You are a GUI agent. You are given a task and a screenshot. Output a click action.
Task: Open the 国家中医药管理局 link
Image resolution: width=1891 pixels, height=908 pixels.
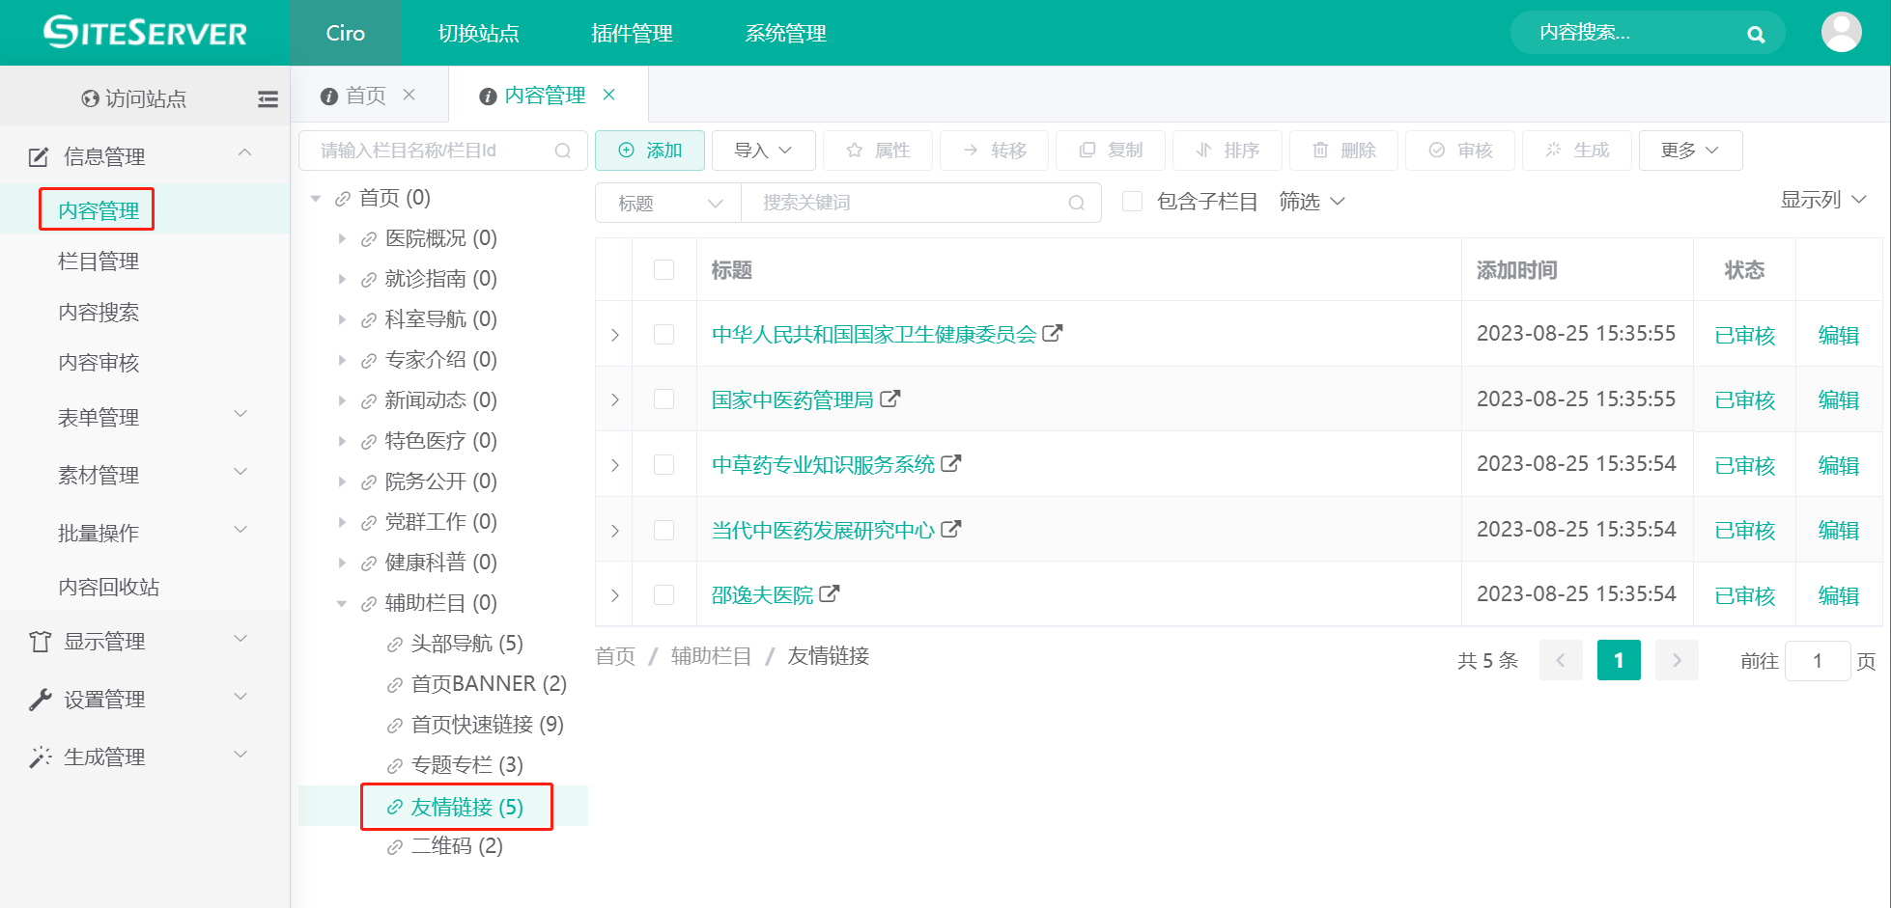point(794,399)
